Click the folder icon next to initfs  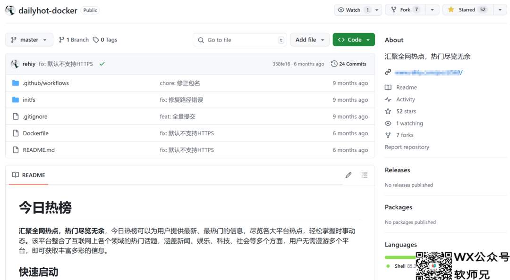16,100
